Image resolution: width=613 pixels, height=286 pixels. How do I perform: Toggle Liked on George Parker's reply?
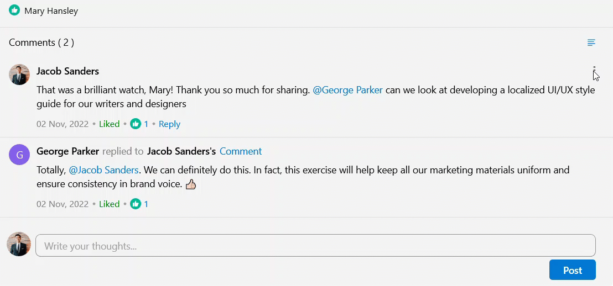110,204
